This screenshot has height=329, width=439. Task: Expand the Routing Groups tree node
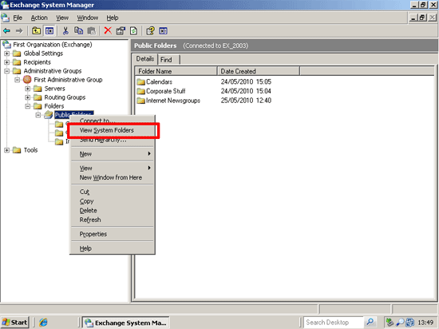click(x=27, y=97)
